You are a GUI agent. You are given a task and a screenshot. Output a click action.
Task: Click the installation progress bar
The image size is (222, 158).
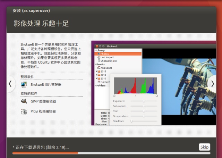tap(111, 153)
